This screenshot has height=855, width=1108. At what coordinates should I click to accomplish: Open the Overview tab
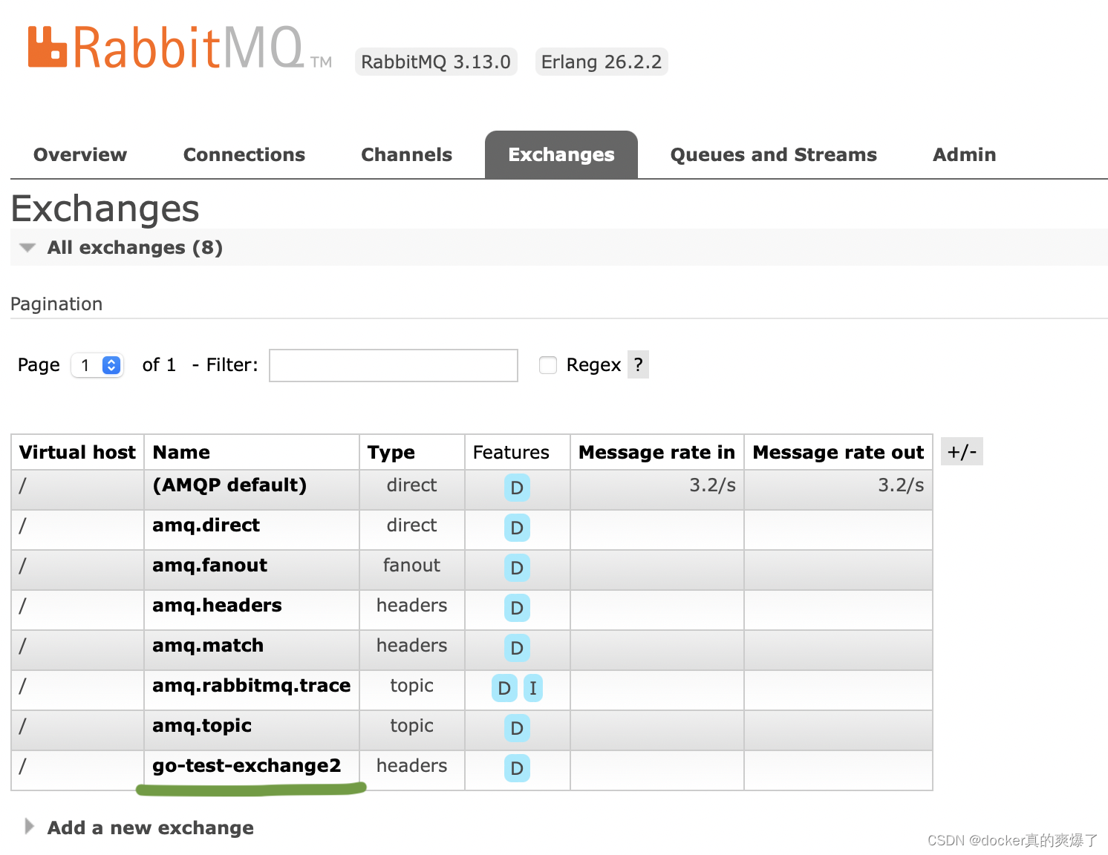[x=80, y=154]
